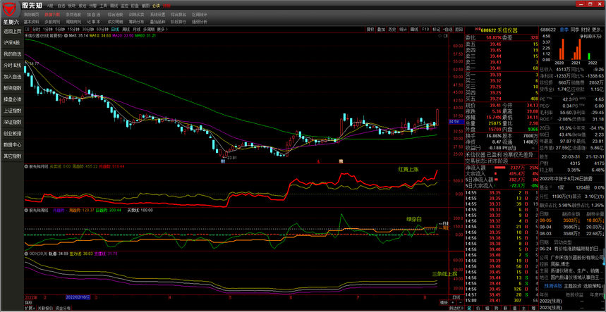The image size is (606, 312).
Task: Click 资金分布 bottom tab
Action: coord(63,308)
